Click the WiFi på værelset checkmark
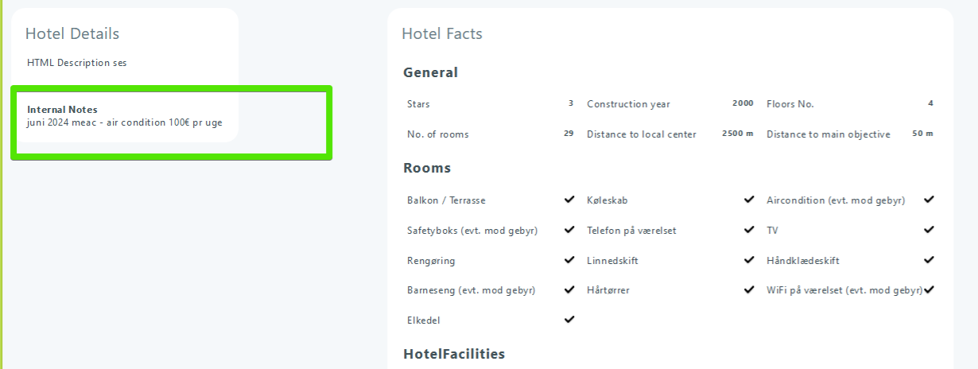Image resolution: width=978 pixels, height=369 pixels. click(929, 290)
